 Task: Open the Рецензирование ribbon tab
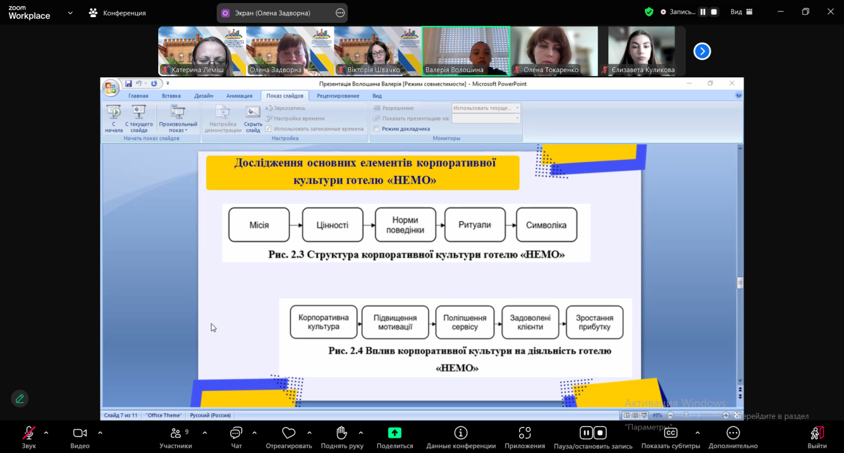pyautogui.click(x=338, y=96)
